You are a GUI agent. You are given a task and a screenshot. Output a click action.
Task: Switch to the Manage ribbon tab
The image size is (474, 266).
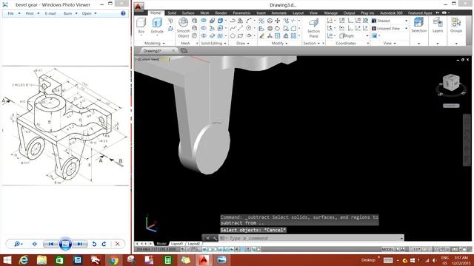[331, 13]
